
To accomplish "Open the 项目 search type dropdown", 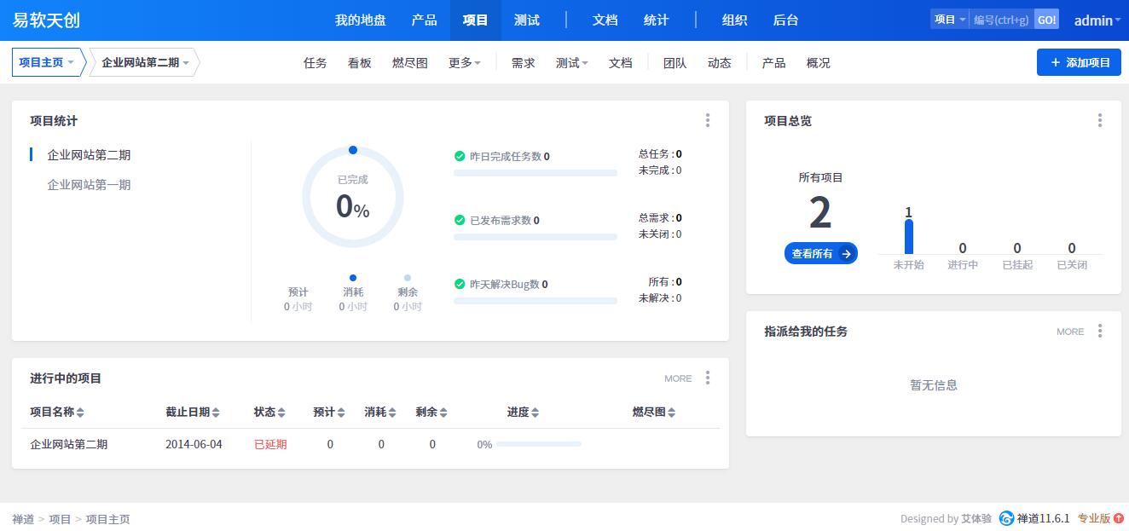I will click(950, 20).
